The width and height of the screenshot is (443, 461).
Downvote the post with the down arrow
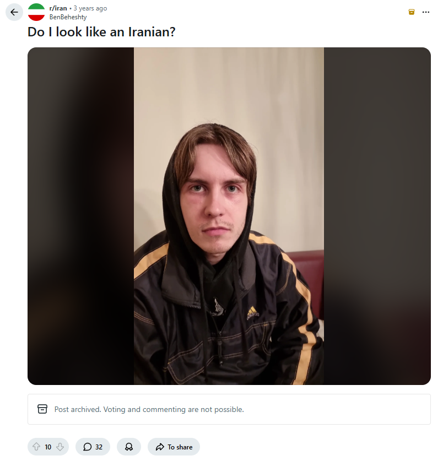click(x=60, y=447)
